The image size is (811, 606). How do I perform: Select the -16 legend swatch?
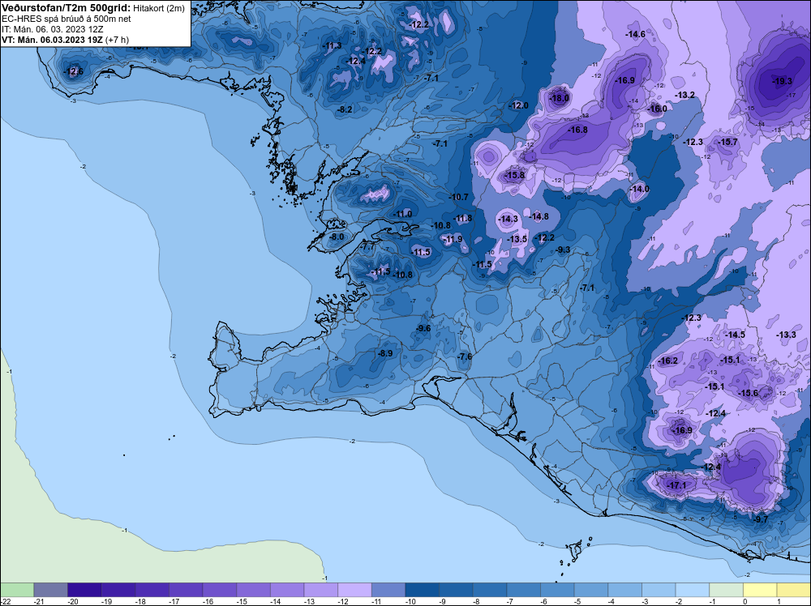point(219,590)
